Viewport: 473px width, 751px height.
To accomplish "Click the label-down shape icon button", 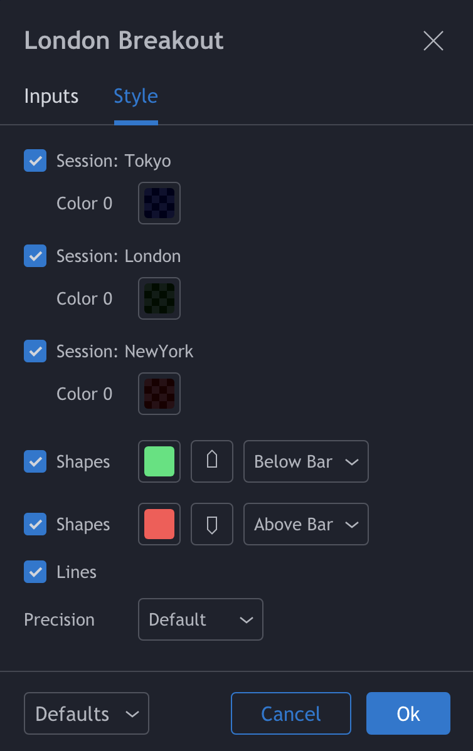I will [x=212, y=524].
